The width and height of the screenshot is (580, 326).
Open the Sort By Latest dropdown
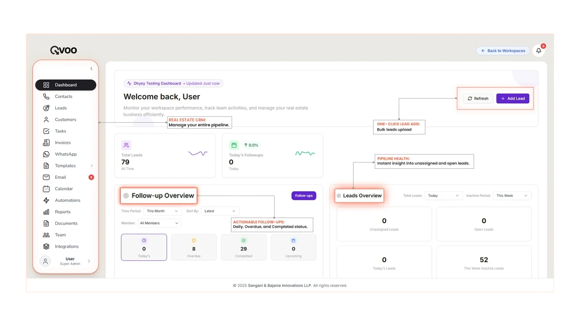[220, 211]
